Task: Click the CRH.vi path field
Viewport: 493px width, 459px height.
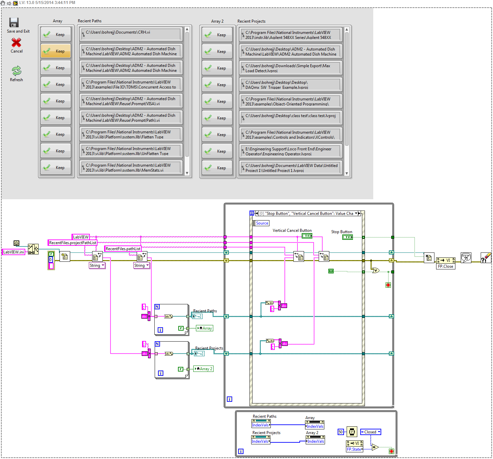Action: 131,34
